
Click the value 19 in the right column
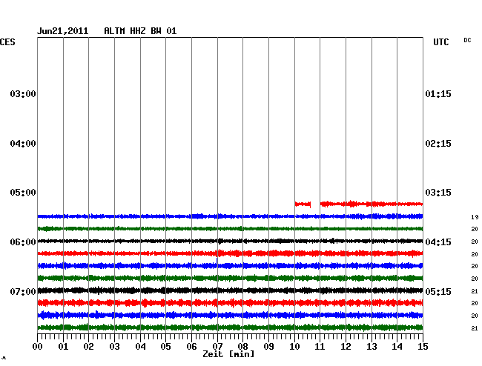pyautogui.click(x=475, y=217)
